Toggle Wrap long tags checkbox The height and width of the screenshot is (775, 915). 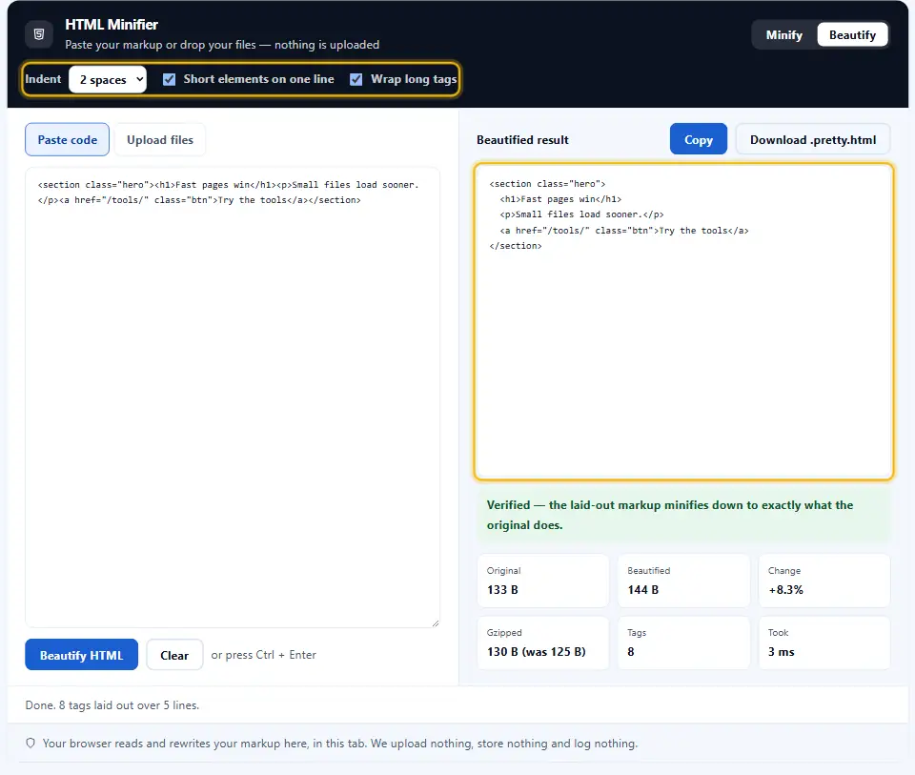[x=356, y=79]
